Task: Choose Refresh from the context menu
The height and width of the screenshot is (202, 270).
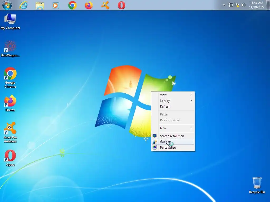Action: (173, 107)
